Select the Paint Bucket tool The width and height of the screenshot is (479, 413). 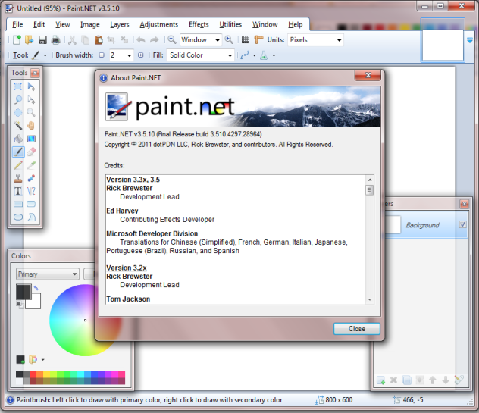tap(18, 139)
